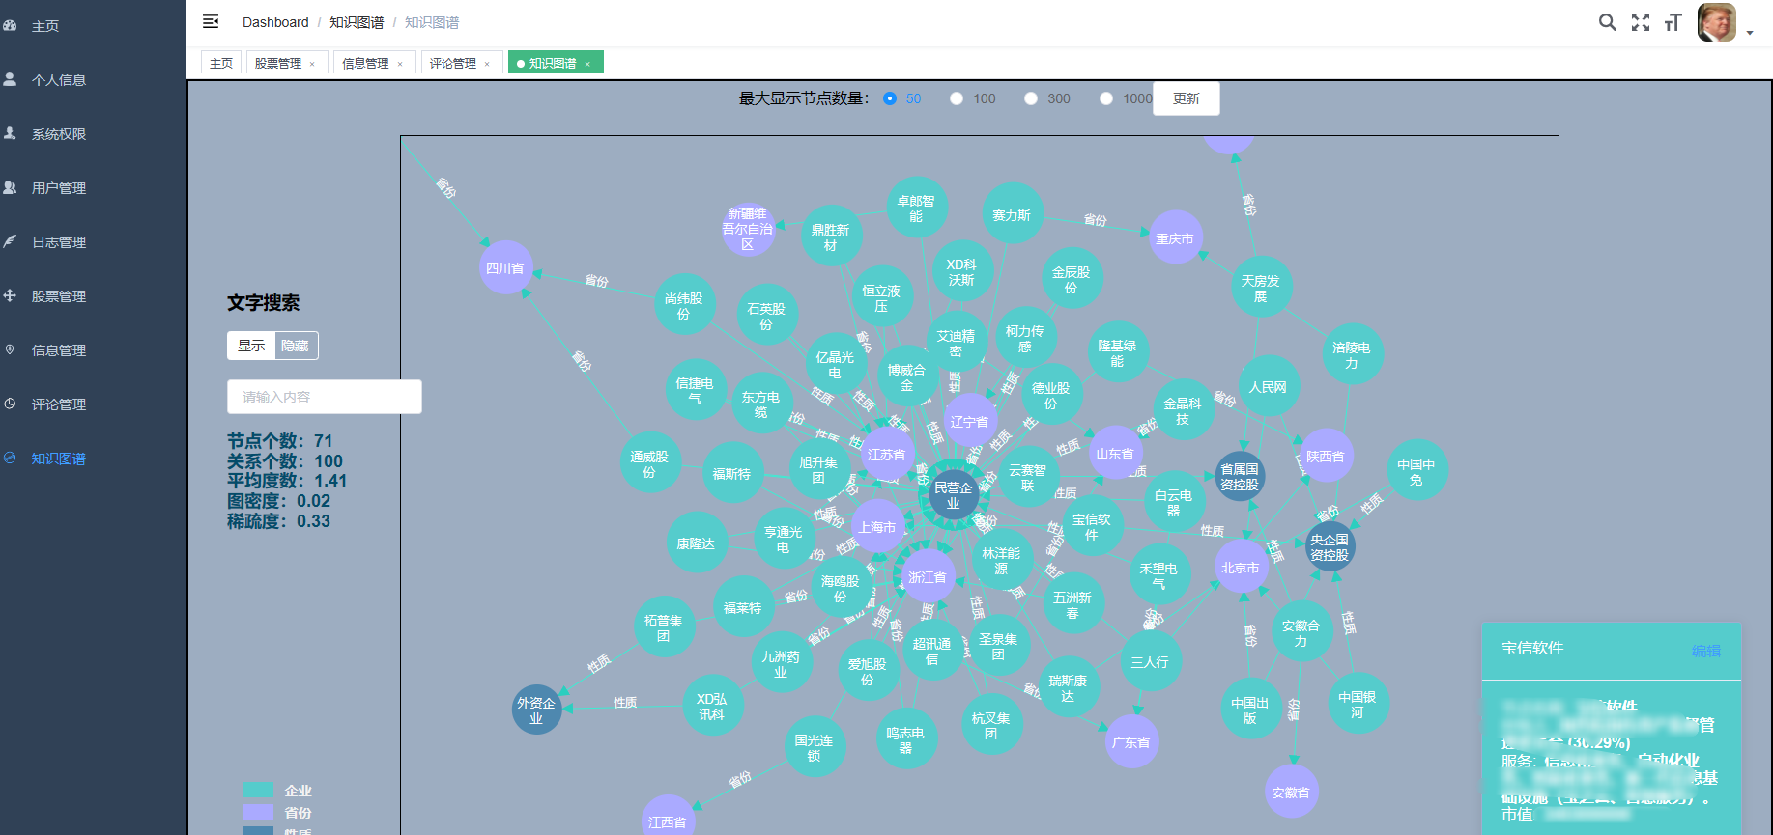Select the 300 nodes radio button
This screenshot has width=1773, height=835.
[1031, 98]
